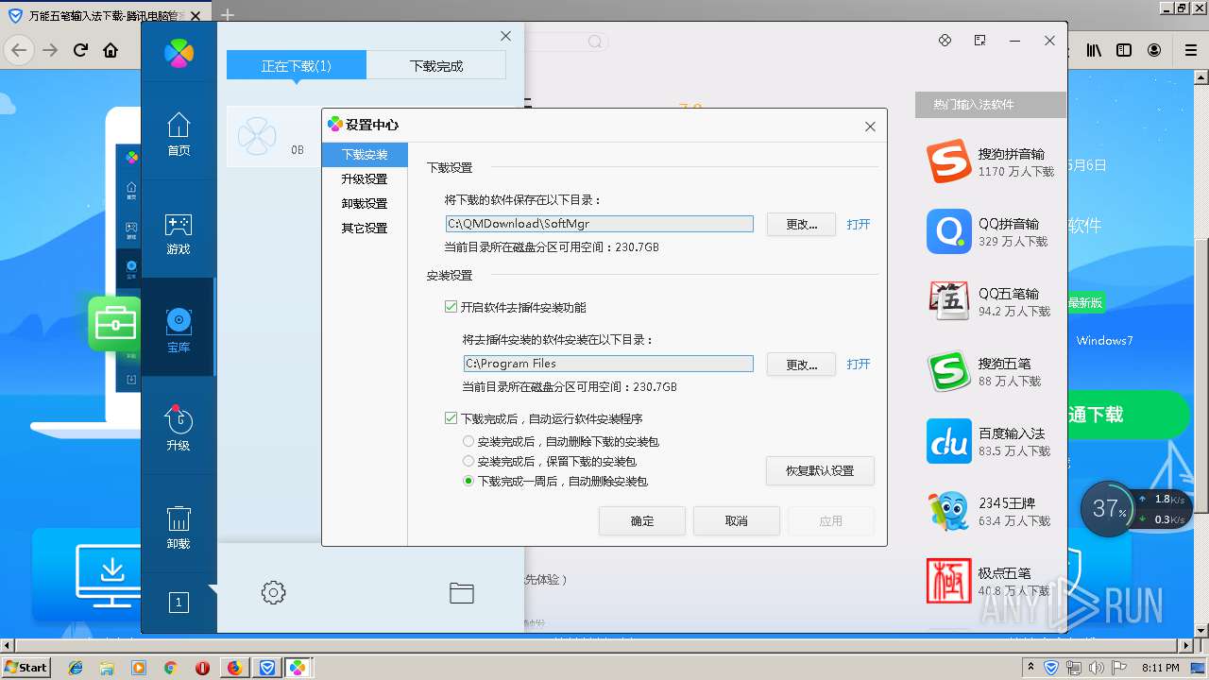Click the QQ五笔输 app icon
The width and height of the screenshot is (1209, 680).
(x=948, y=301)
